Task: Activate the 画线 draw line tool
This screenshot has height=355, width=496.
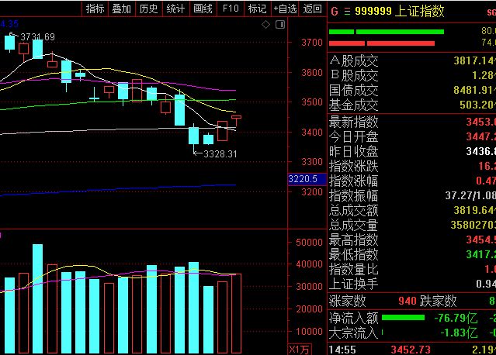Action: point(203,9)
